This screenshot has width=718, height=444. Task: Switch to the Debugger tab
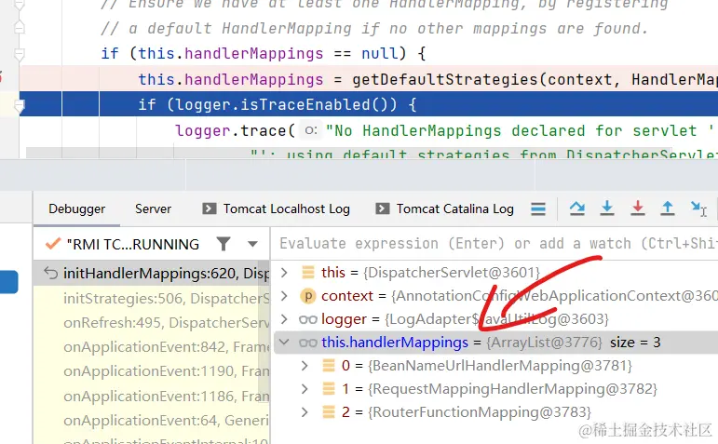(77, 209)
